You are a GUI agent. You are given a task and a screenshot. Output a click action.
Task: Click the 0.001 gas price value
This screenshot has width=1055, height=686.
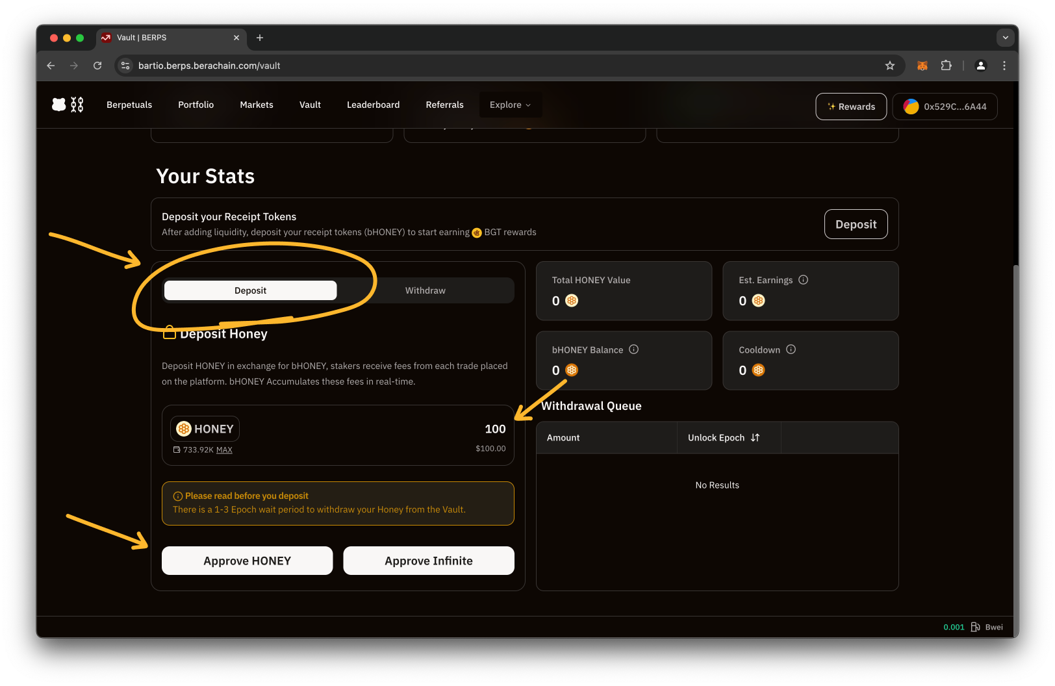coord(954,627)
